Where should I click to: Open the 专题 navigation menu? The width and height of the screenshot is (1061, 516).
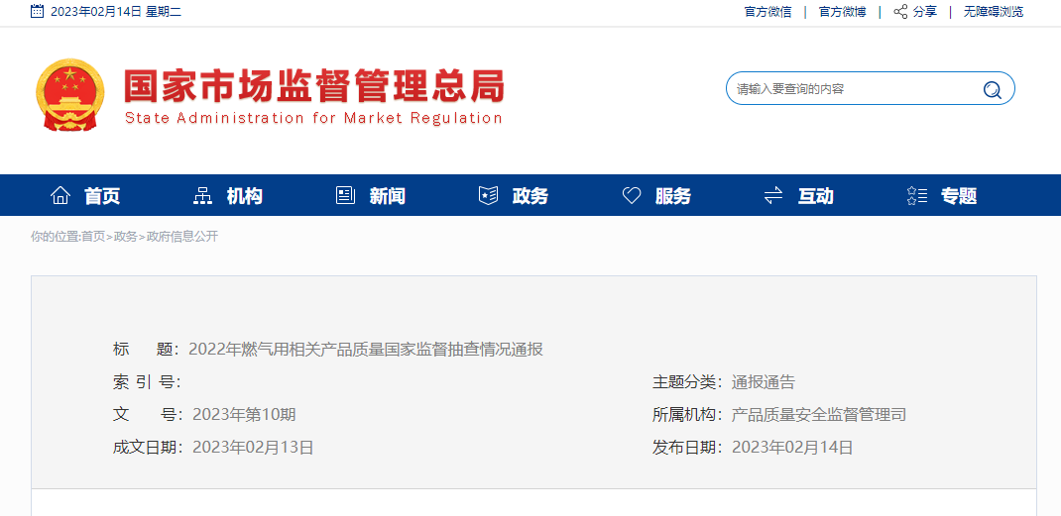pyautogui.click(x=959, y=196)
